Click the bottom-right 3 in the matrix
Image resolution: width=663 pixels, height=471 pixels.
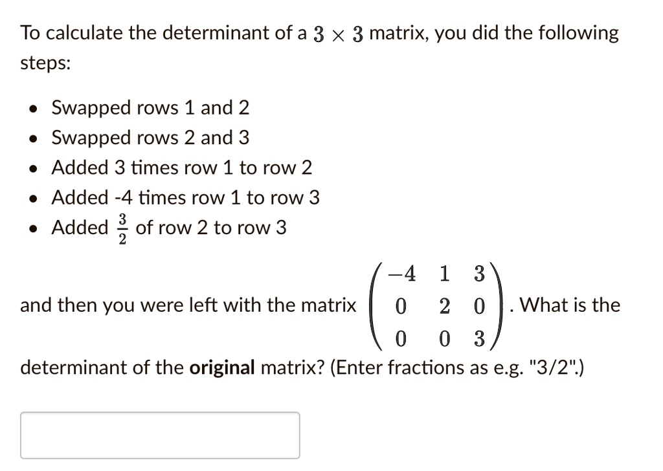pyautogui.click(x=479, y=339)
